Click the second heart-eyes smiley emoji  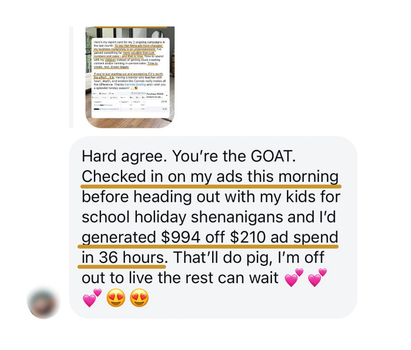(139, 298)
